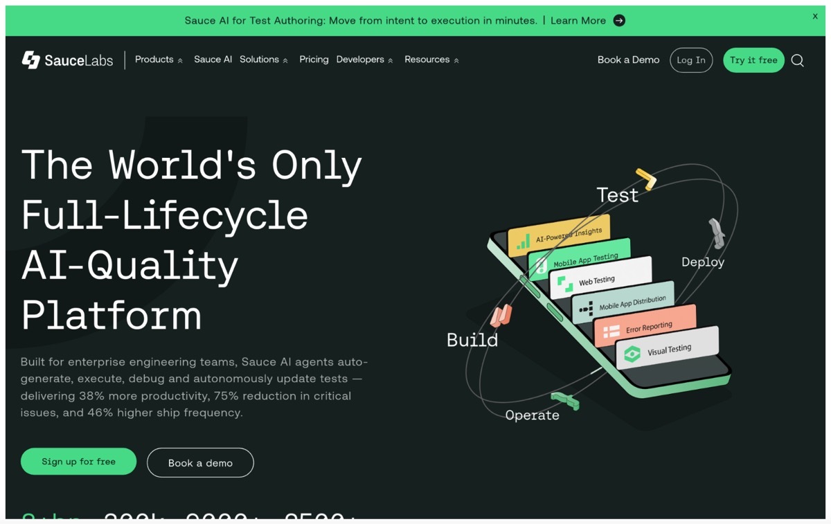Click Sign up for free button
Screen dimensions: 831x524
click(79, 462)
